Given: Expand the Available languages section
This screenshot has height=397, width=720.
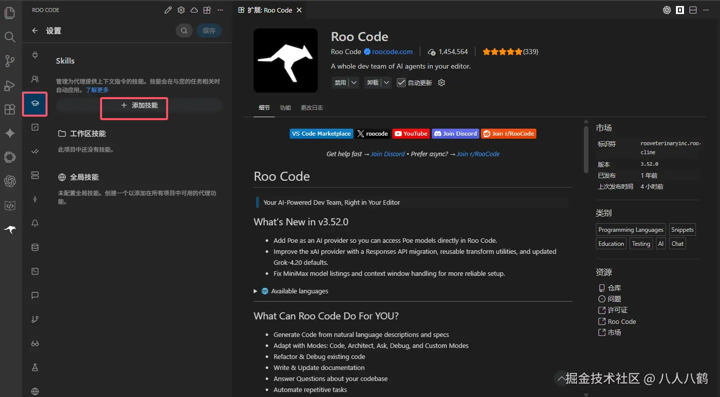Looking at the screenshot, I should pyautogui.click(x=291, y=291).
